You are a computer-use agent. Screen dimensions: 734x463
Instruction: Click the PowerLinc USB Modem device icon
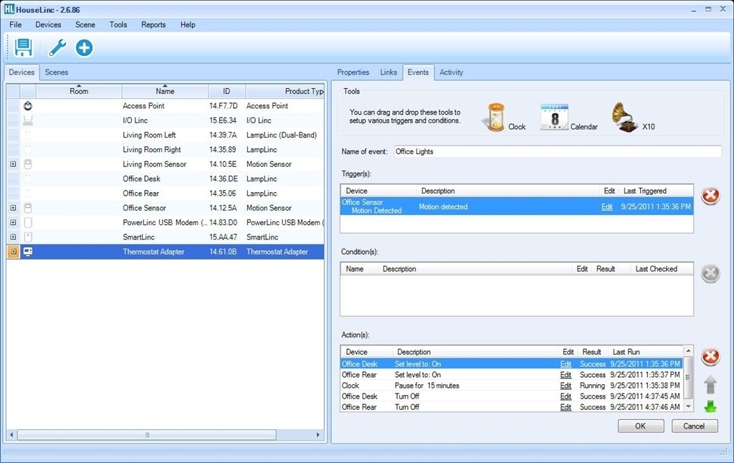point(28,222)
